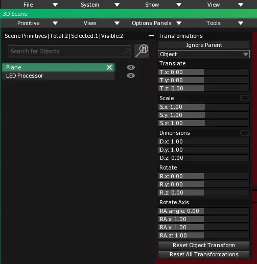Click the R.x rotate slider
The width and height of the screenshot is (257, 264).
(x=204, y=176)
